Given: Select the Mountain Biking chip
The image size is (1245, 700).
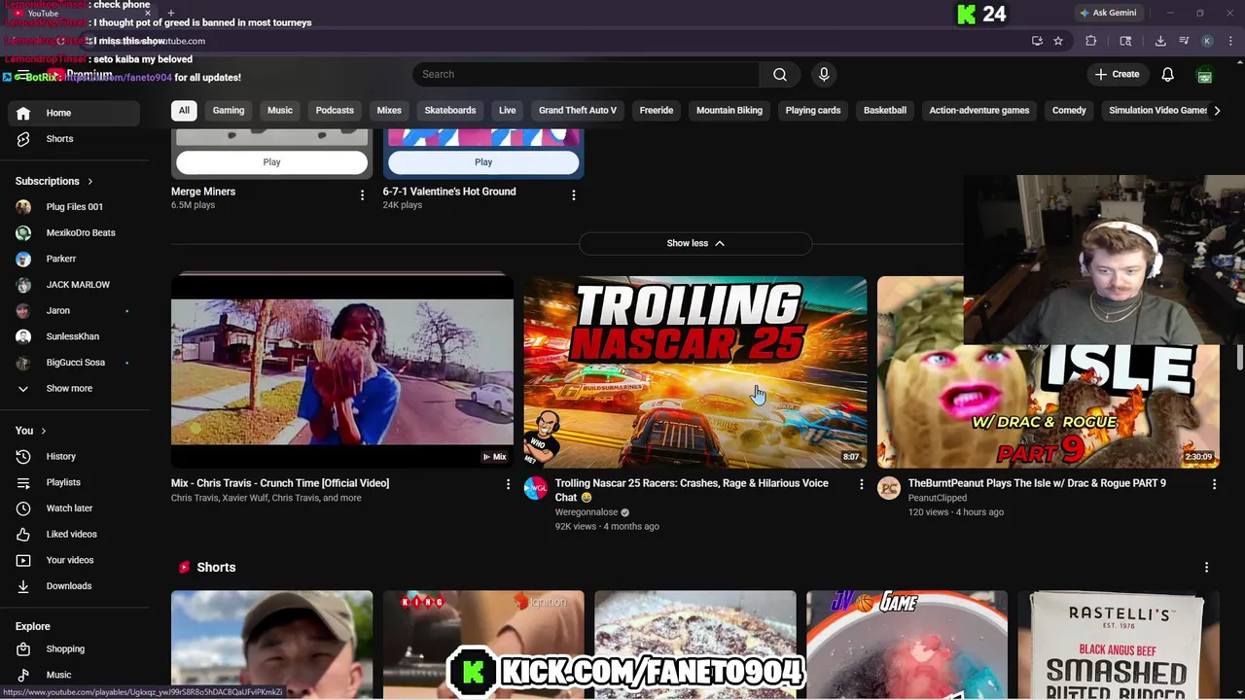Looking at the screenshot, I should pyautogui.click(x=729, y=111).
